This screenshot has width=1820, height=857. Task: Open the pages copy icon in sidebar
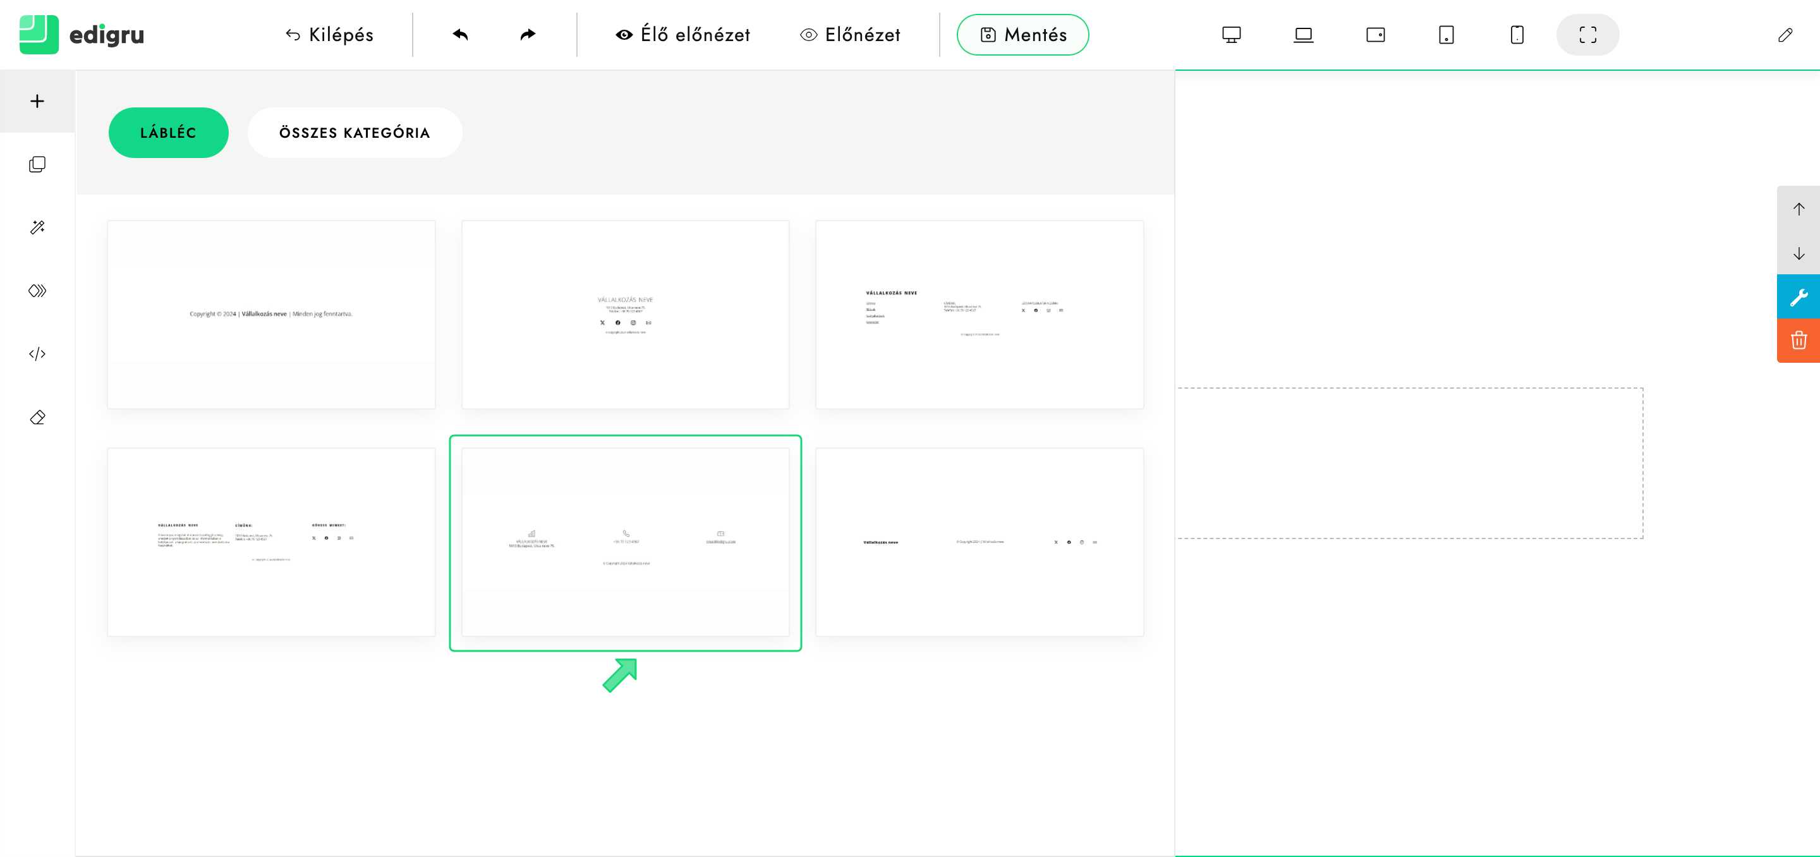37,164
